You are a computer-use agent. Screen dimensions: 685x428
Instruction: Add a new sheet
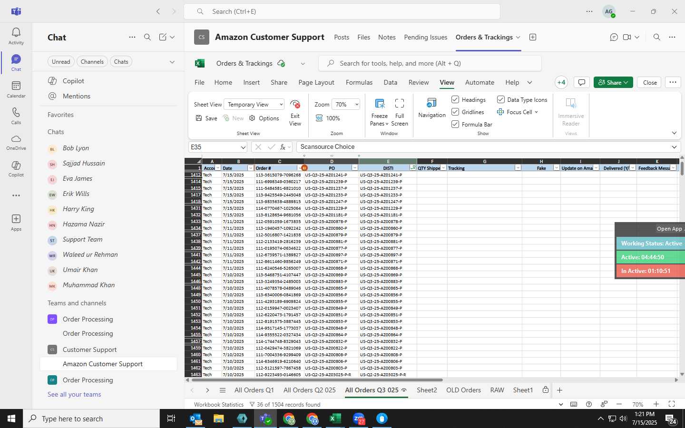tap(560, 390)
